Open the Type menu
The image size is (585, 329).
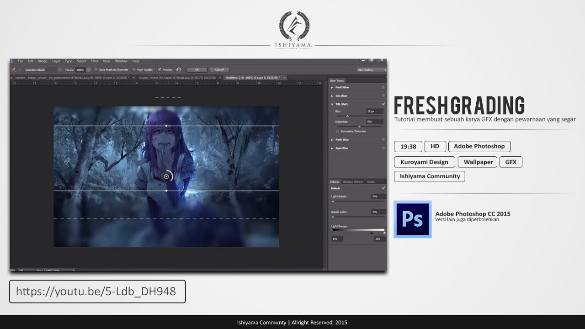click(x=69, y=61)
